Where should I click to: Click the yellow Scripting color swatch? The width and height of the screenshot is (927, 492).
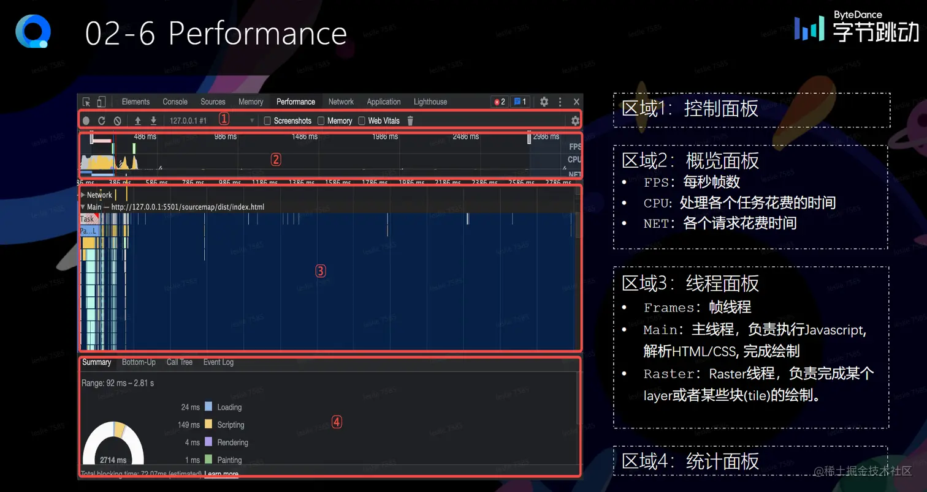pos(208,425)
